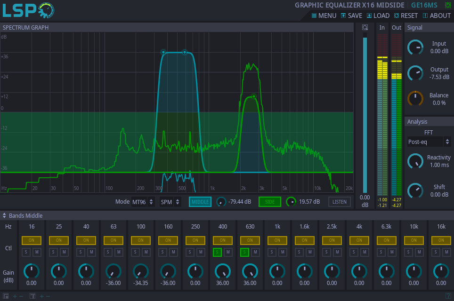The height and width of the screenshot is (301, 454).
Task: Click the 630 Hz gain knob
Action: (250, 271)
